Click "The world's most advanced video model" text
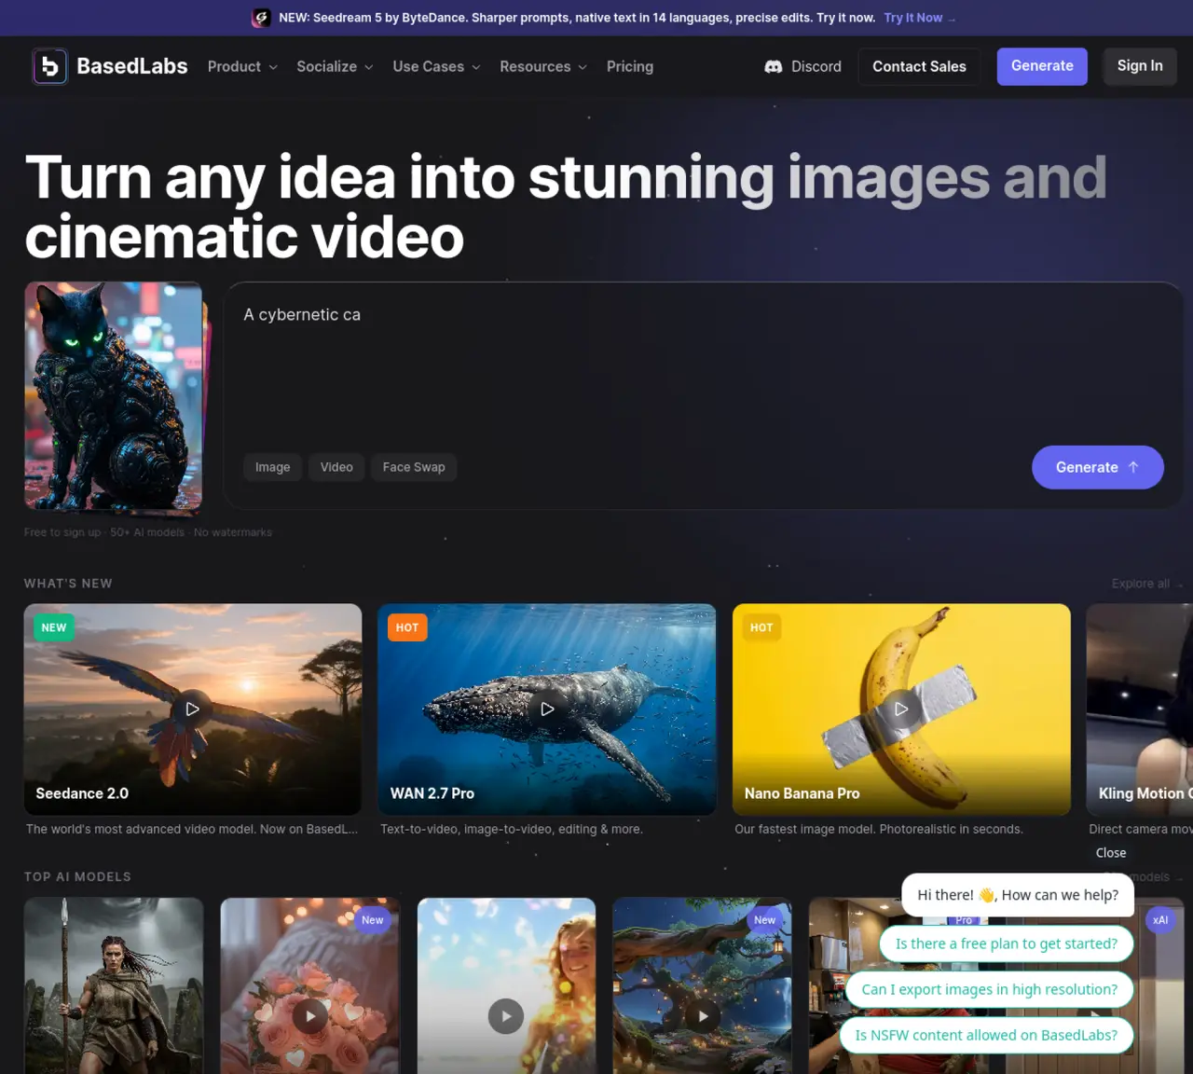 tap(192, 829)
